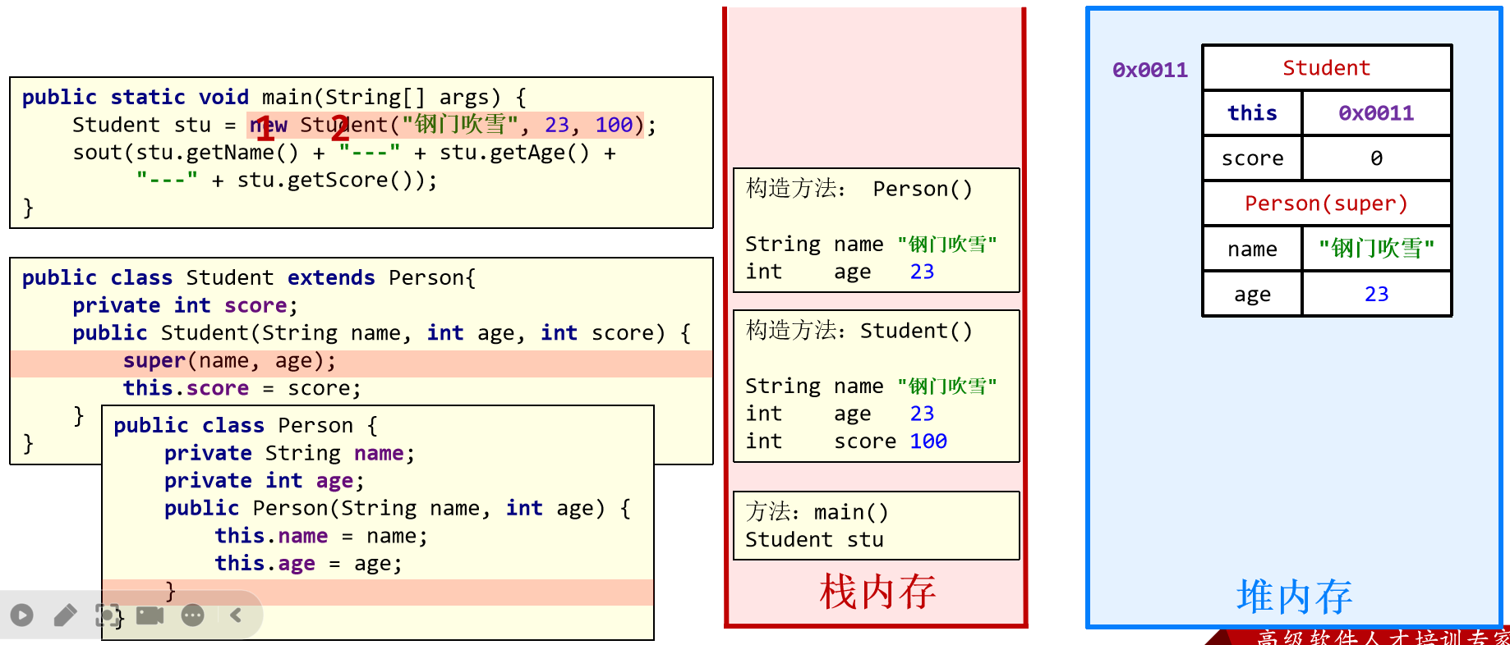Screen dimensions: 1510x645
Task: Click the 'name' cell in the heap table
Action: [1252, 249]
